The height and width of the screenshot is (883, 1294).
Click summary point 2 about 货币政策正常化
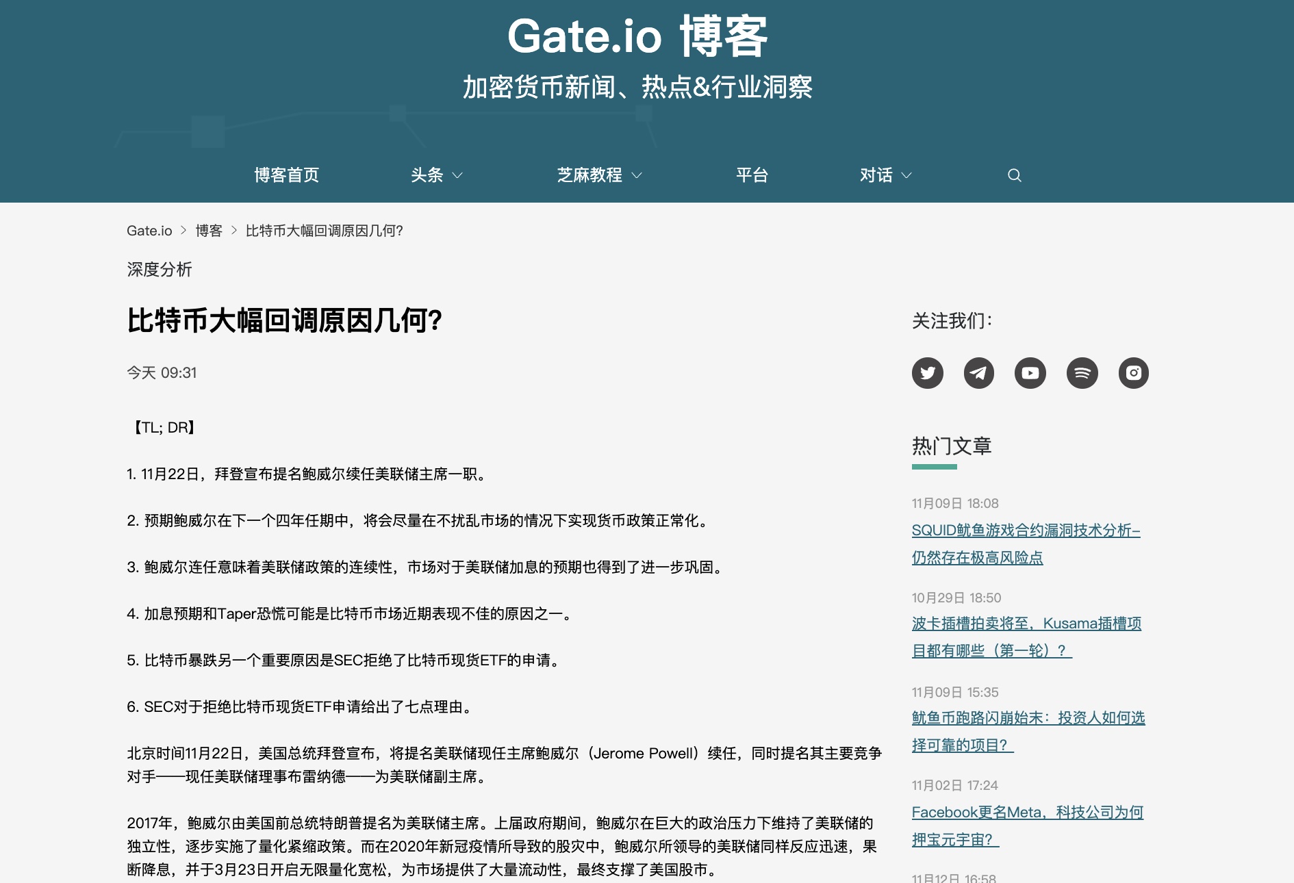tap(420, 520)
